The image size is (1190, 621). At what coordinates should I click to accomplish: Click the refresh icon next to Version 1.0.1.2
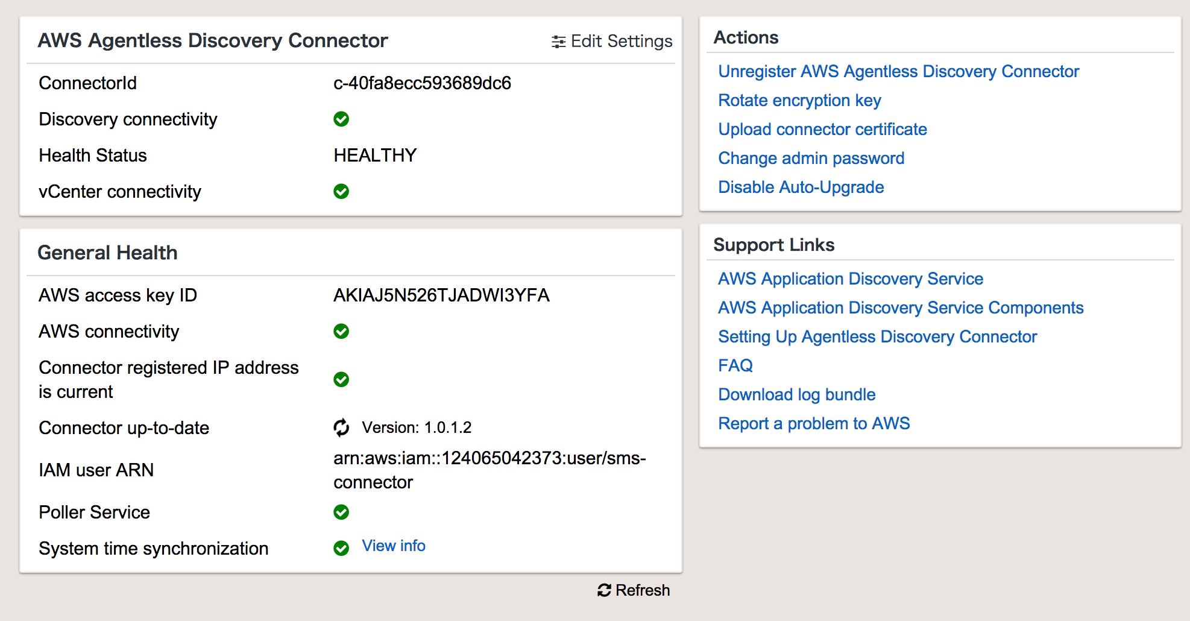342,427
